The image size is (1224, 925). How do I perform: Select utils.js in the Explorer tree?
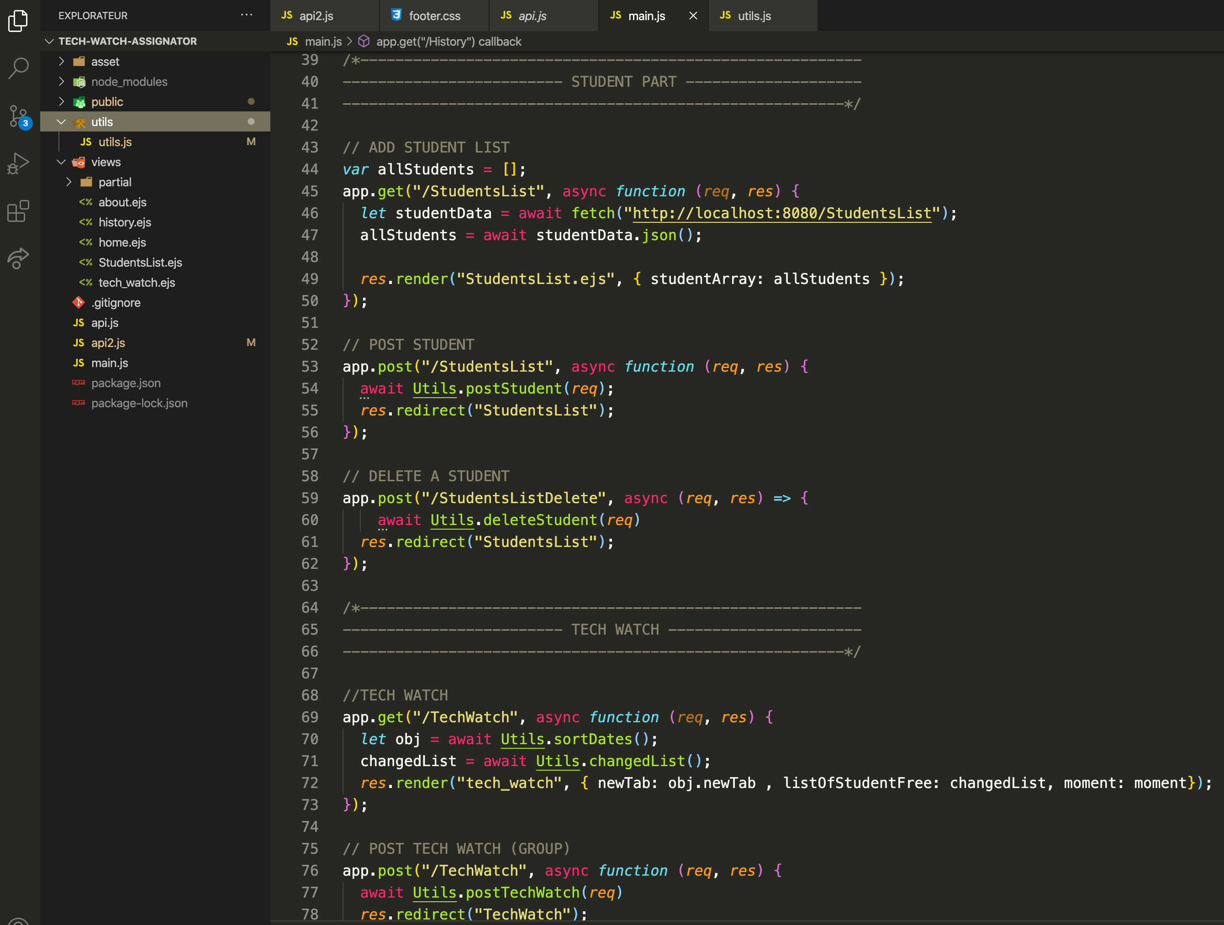[115, 142]
